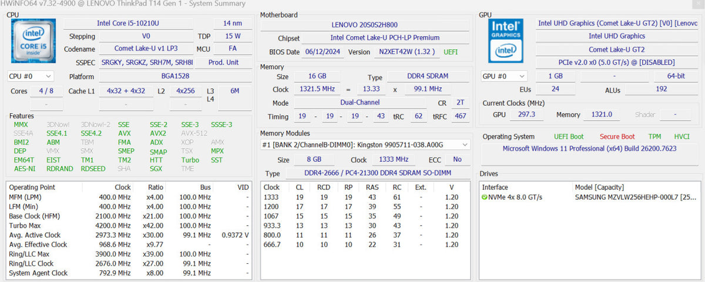
Task: Click the L2 4x256 cache value
Action: 185,91
